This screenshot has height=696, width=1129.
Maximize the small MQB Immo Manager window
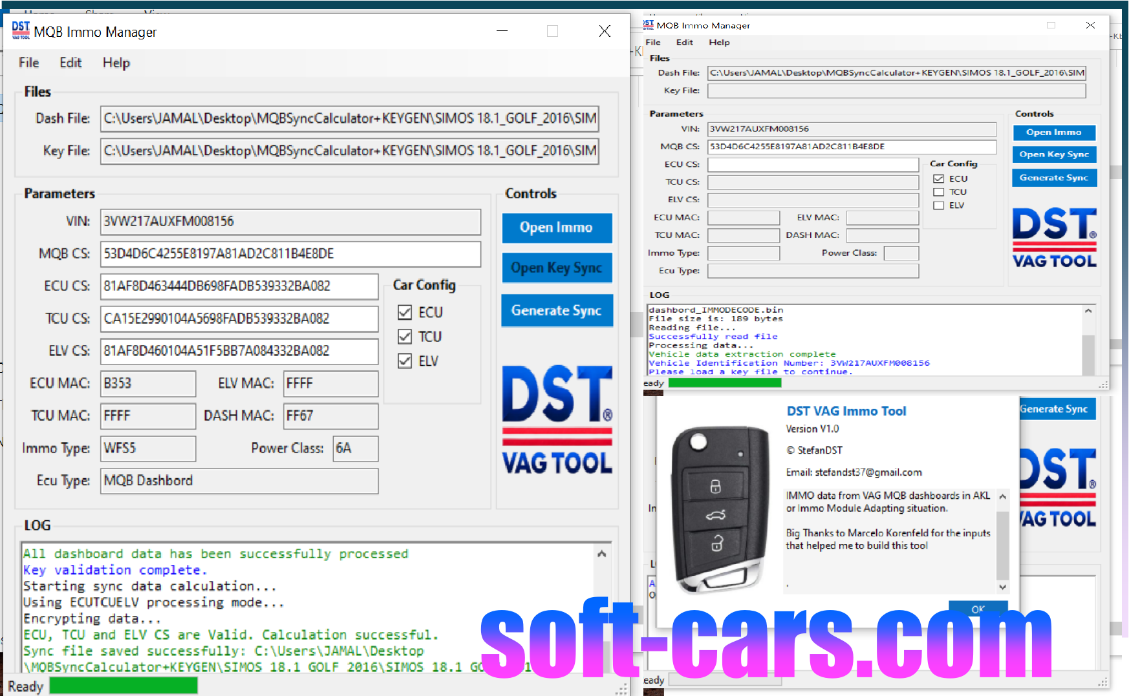pyautogui.click(x=1051, y=25)
